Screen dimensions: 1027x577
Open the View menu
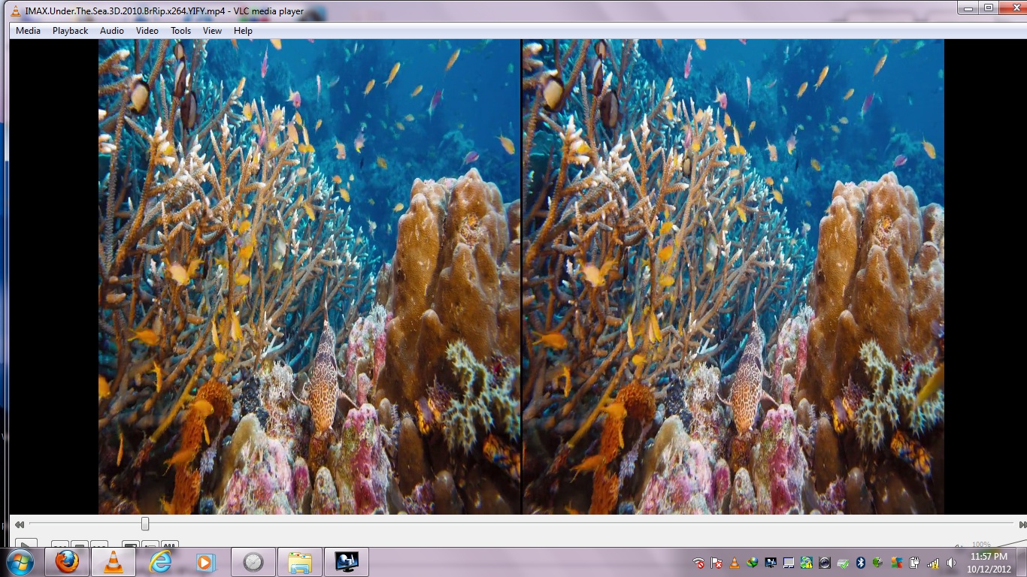tap(212, 31)
